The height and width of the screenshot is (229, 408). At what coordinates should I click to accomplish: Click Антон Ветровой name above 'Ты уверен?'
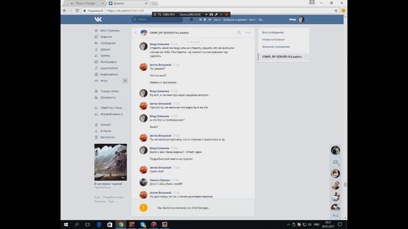[x=160, y=65]
